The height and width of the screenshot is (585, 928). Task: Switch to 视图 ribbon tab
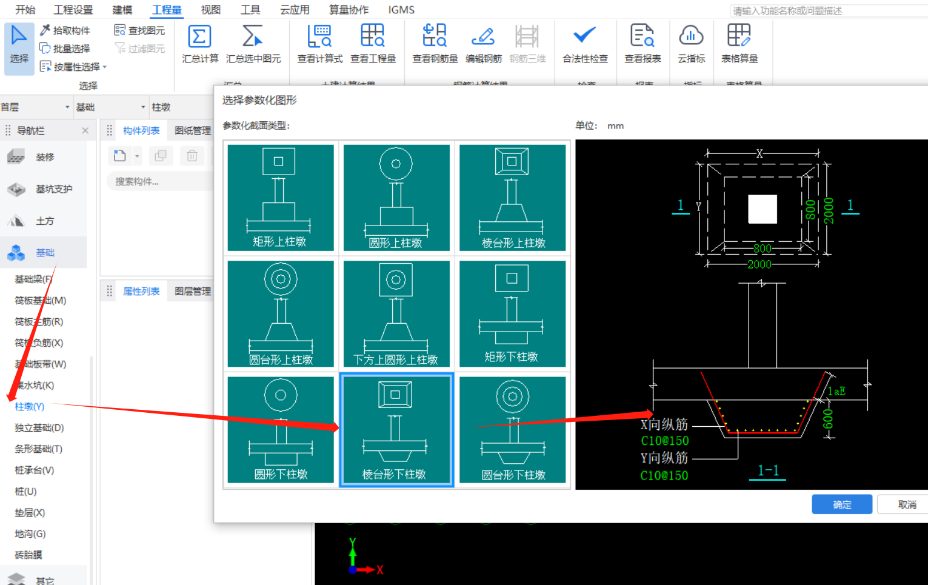(211, 10)
